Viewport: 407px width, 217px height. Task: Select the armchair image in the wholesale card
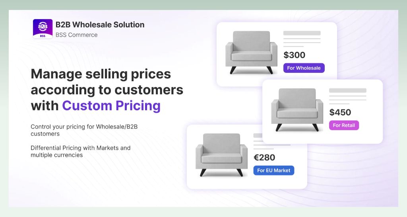pos(251,53)
